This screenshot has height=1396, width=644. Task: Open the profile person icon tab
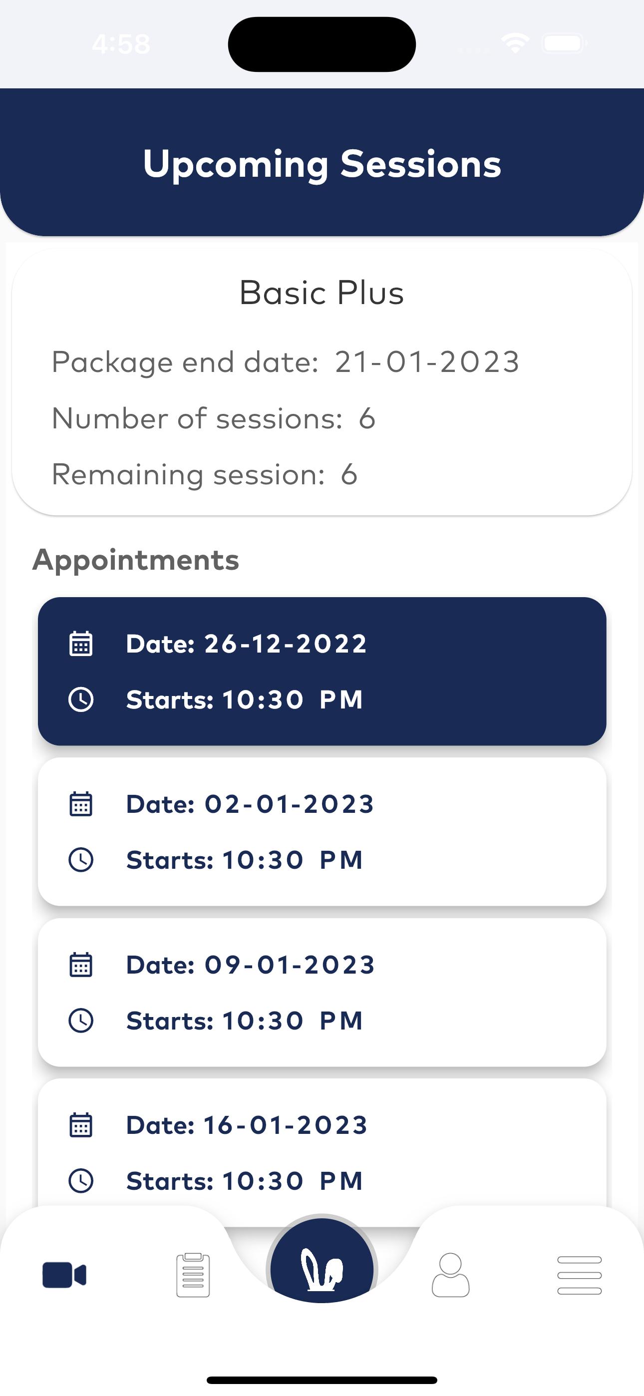pos(450,1275)
